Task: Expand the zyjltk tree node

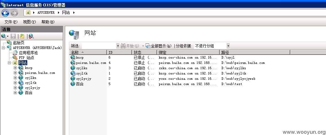Action: tap(15, 83)
